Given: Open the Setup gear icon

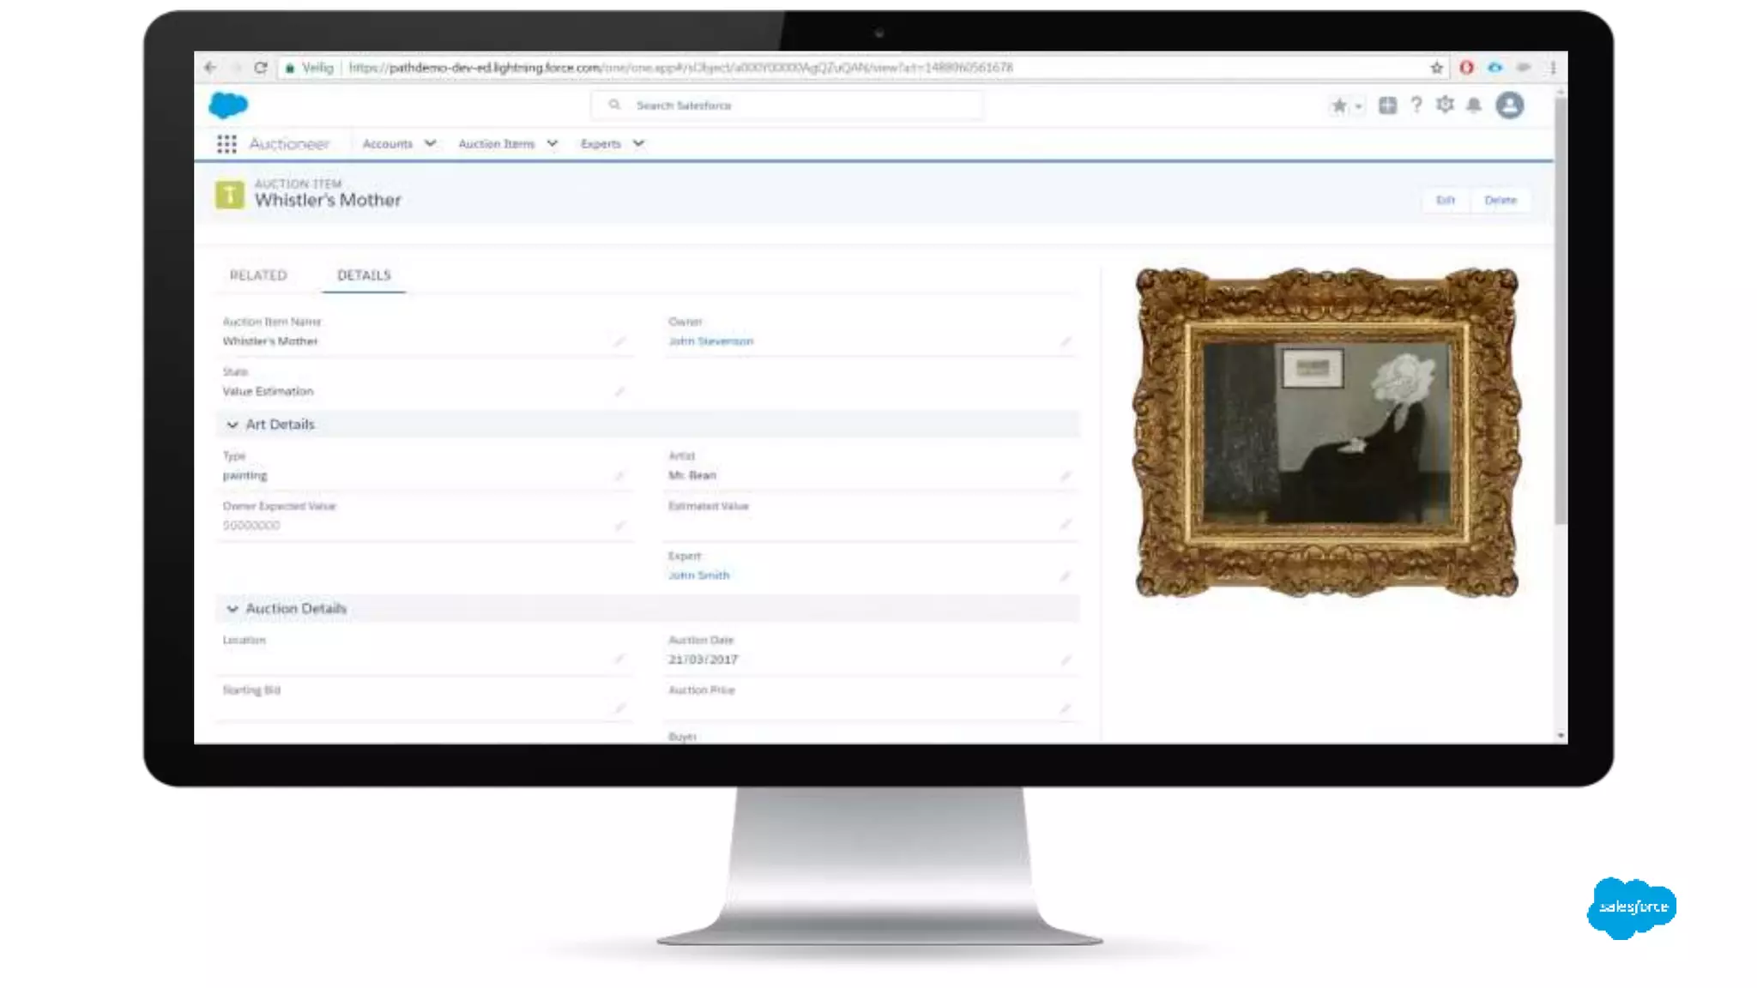Looking at the screenshot, I should (1445, 105).
